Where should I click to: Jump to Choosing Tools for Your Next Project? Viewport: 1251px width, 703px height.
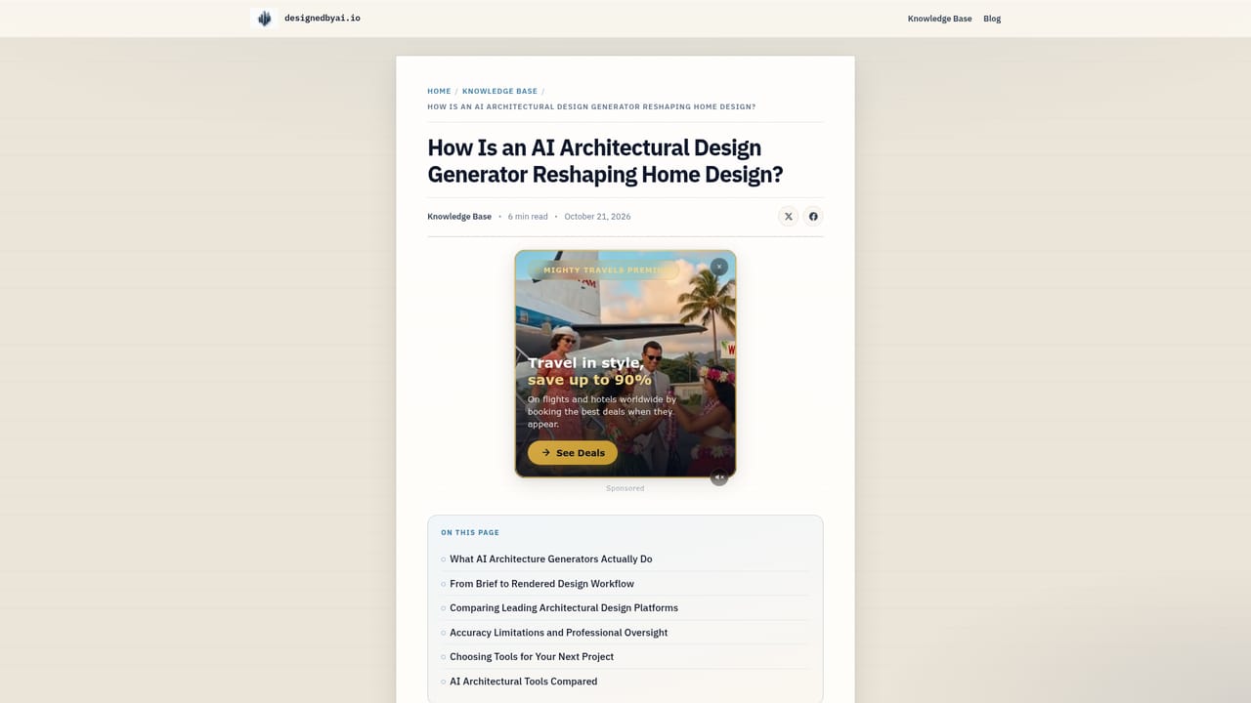click(x=532, y=657)
